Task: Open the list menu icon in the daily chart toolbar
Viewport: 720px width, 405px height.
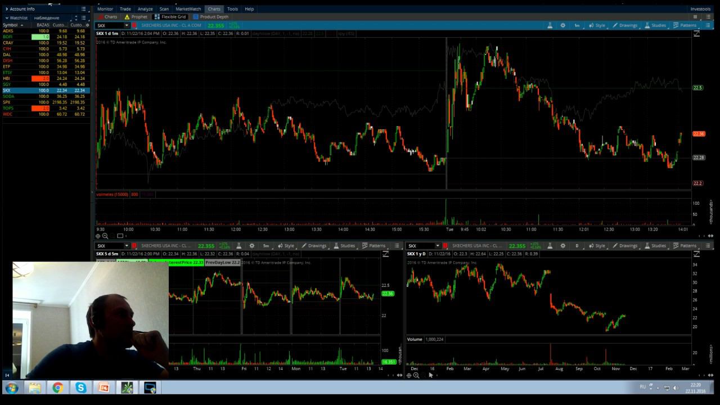Action: pyautogui.click(x=708, y=246)
